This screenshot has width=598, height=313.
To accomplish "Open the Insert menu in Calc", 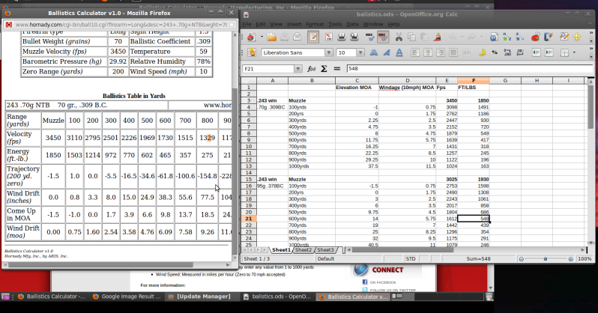I will point(294,24).
